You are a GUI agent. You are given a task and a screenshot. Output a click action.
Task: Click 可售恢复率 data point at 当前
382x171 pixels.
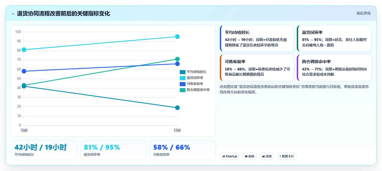tap(24, 71)
